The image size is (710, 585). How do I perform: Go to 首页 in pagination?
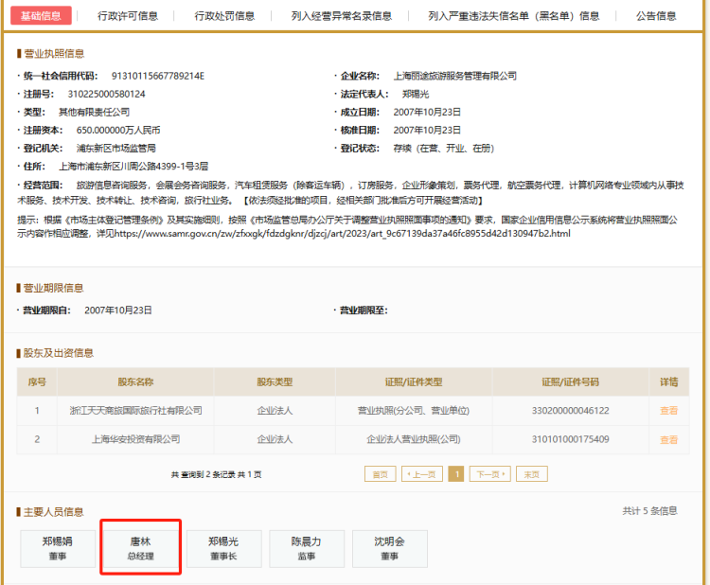pyautogui.click(x=380, y=474)
